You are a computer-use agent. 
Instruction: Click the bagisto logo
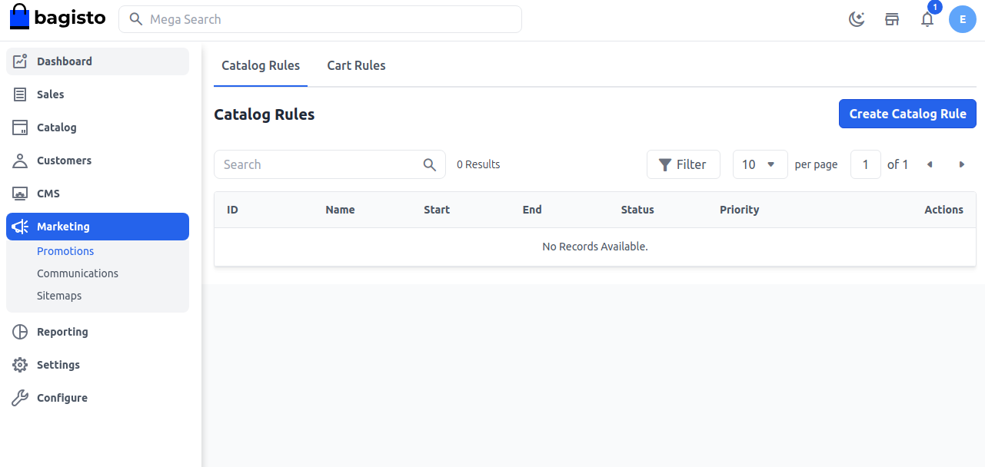coord(58,18)
